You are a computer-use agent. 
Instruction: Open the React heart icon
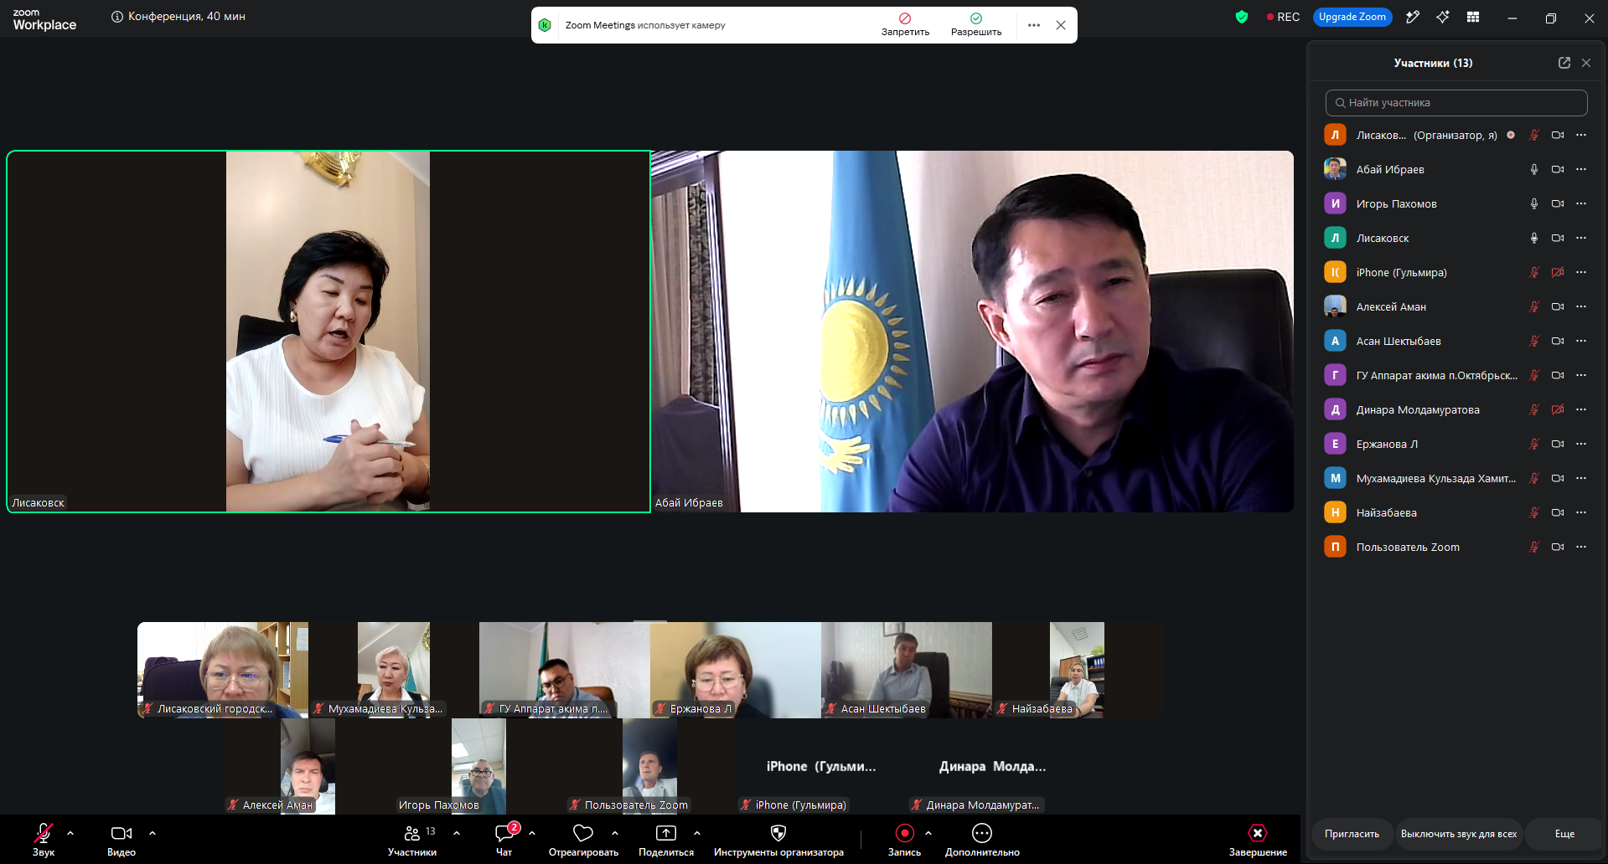(x=583, y=833)
